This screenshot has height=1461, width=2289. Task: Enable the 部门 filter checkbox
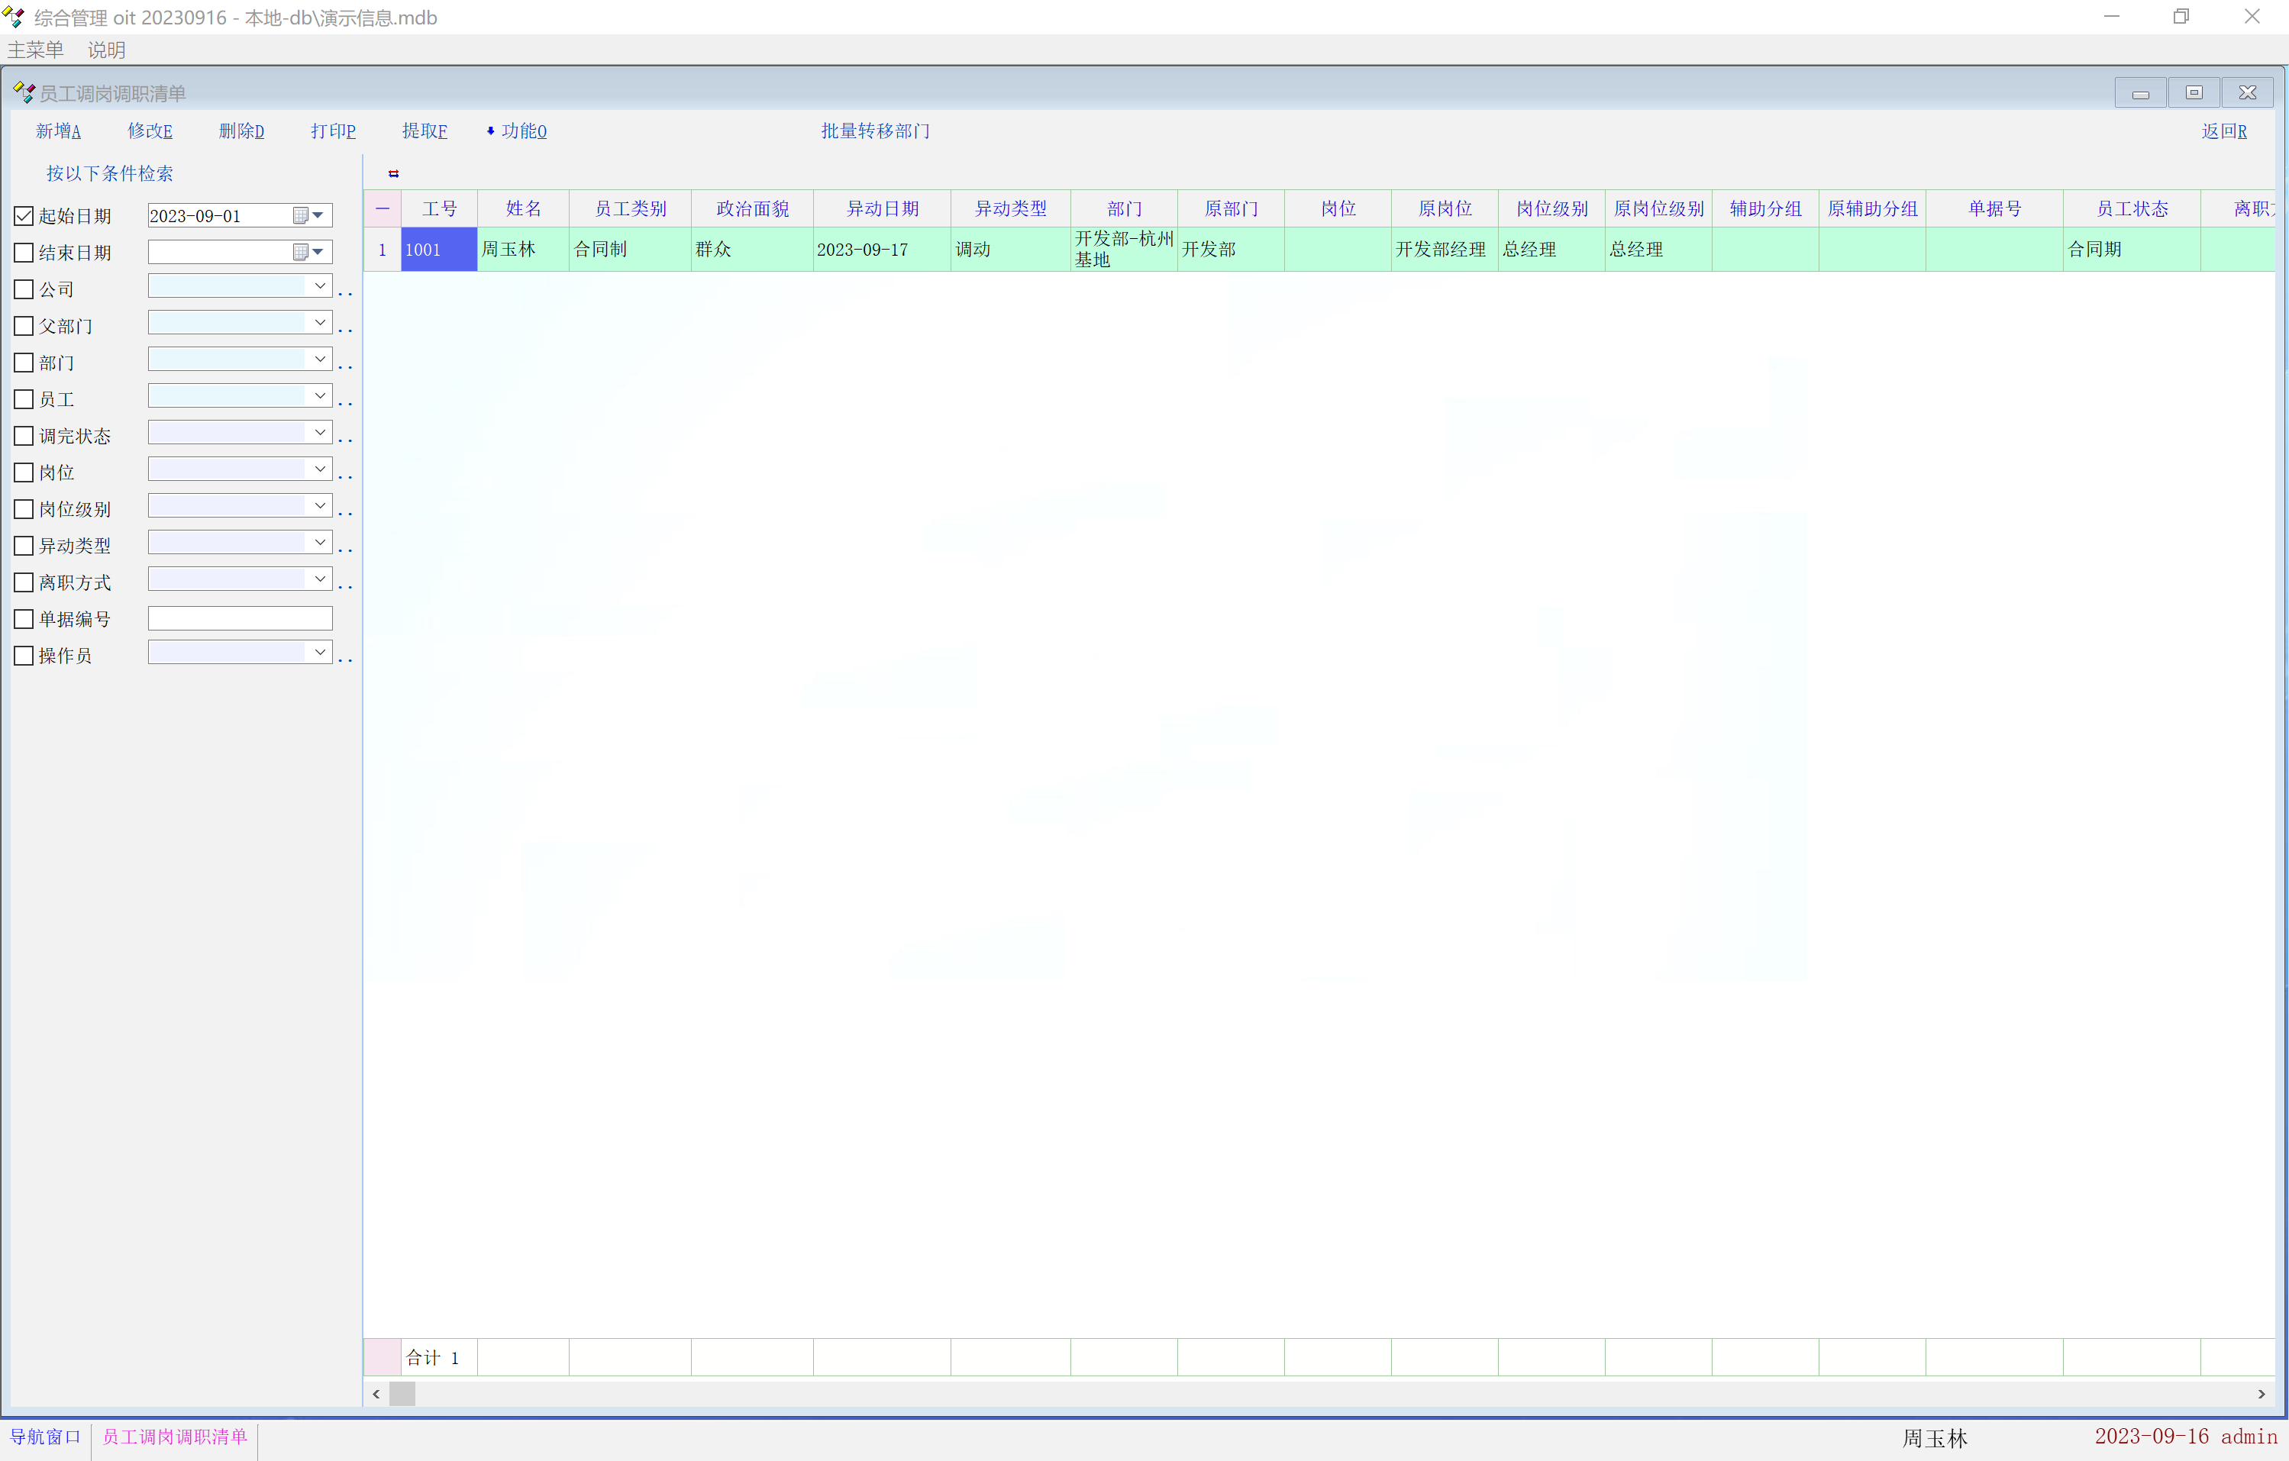(24, 362)
